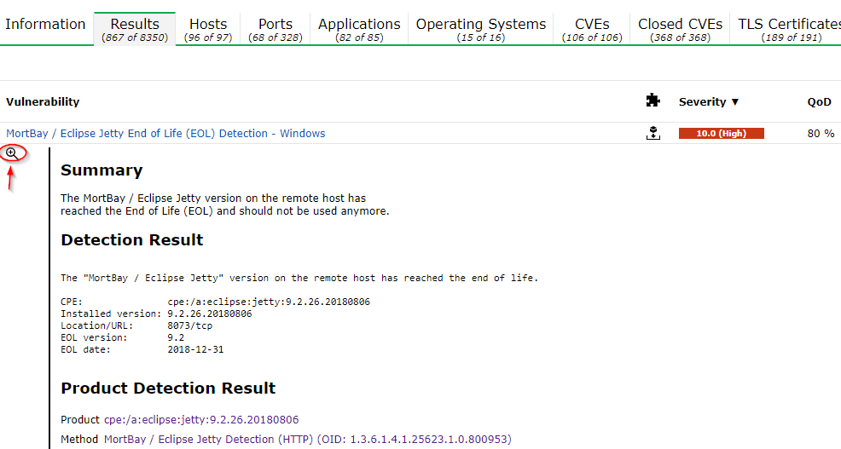Viewport: 841px width, 449px height.
Task: Switch to the Hosts tab
Action: (x=208, y=30)
